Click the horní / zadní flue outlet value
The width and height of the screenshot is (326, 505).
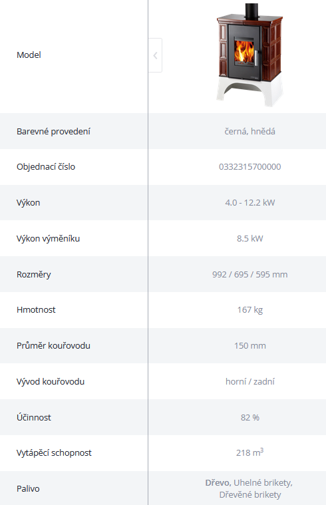[250, 382]
